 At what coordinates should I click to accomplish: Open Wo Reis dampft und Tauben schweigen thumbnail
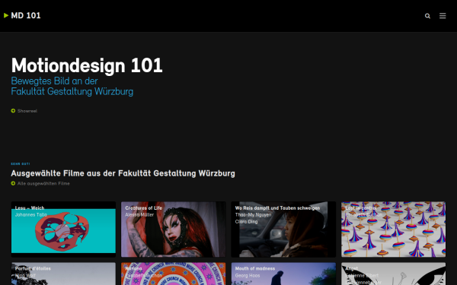283,230
